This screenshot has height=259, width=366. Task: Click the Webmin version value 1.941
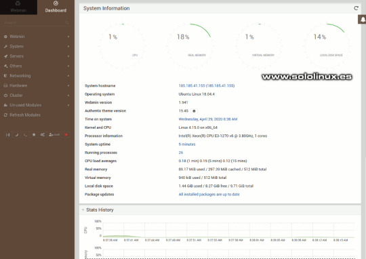tap(183, 102)
